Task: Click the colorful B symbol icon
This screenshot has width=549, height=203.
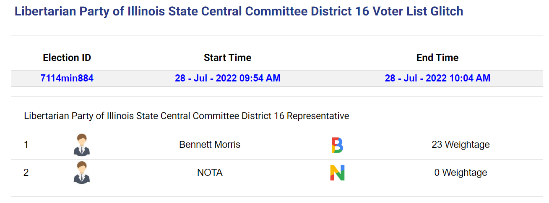Action: (x=337, y=145)
